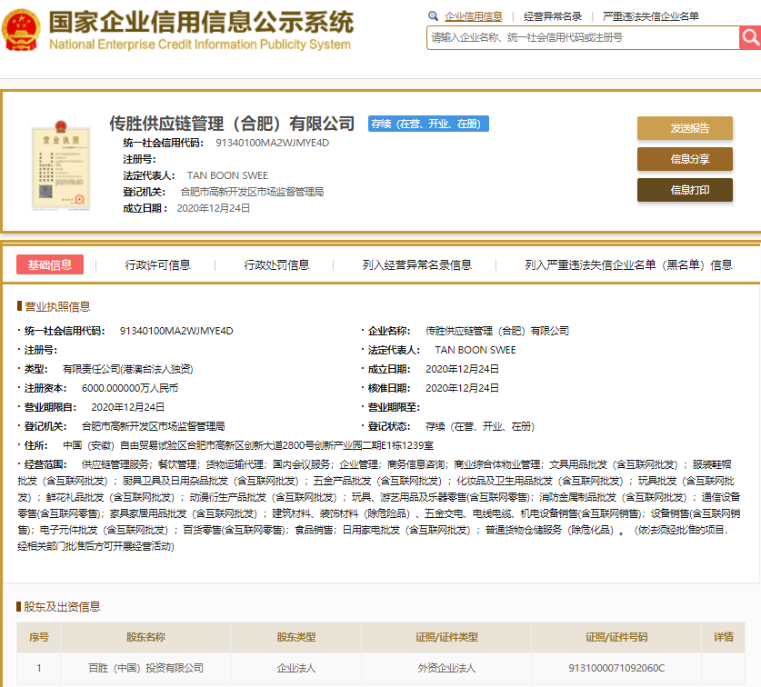Click the 证照/证件号码 column header
Viewport: 761px width, 687px height.
pos(616,637)
